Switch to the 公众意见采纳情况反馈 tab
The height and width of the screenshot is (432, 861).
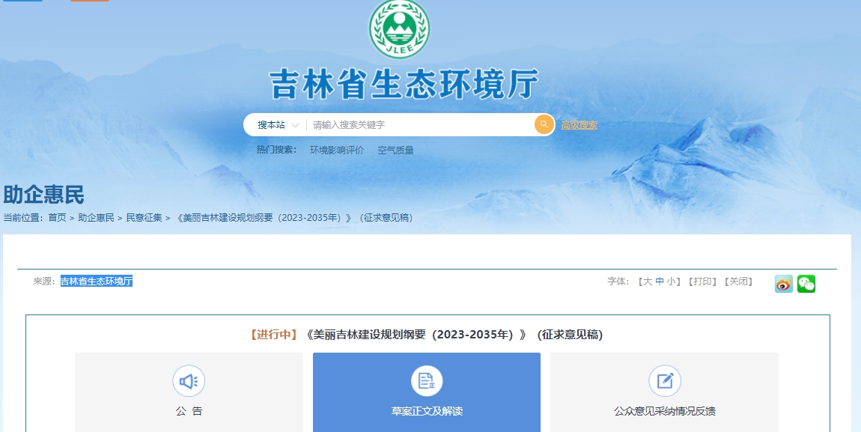click(x=664, y=392)
